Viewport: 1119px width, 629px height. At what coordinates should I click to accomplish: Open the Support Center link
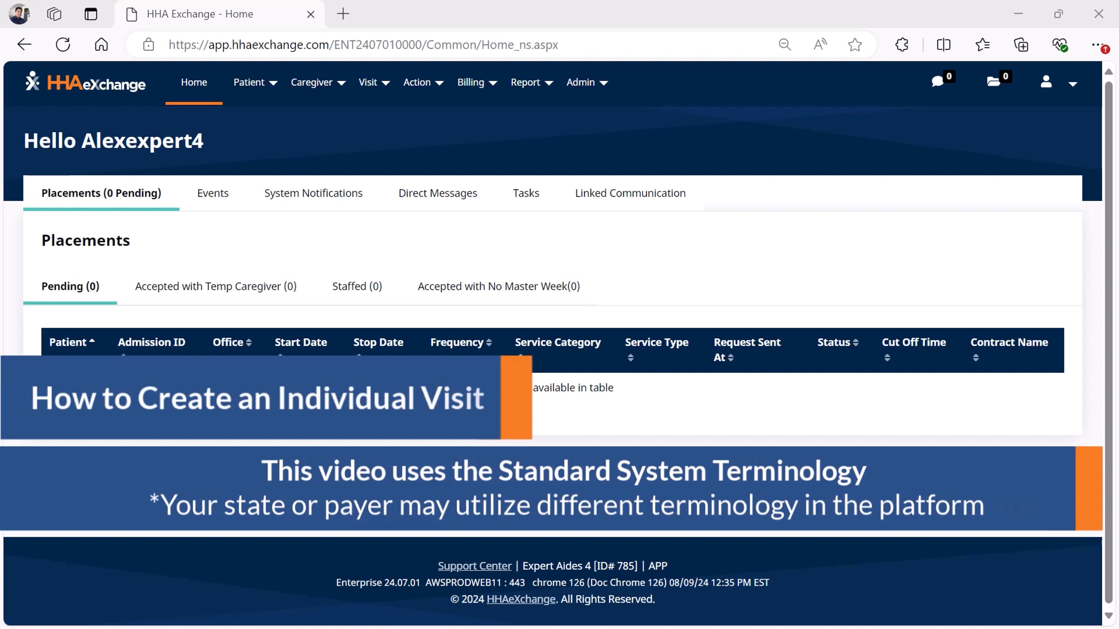[x=474, y=566]
